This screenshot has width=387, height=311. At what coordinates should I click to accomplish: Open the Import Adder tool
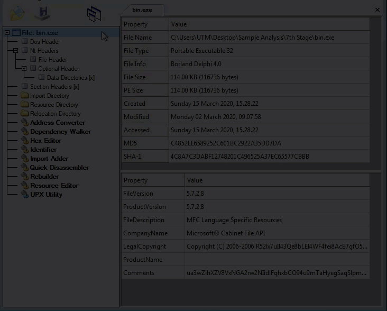[x=49, y=159]
